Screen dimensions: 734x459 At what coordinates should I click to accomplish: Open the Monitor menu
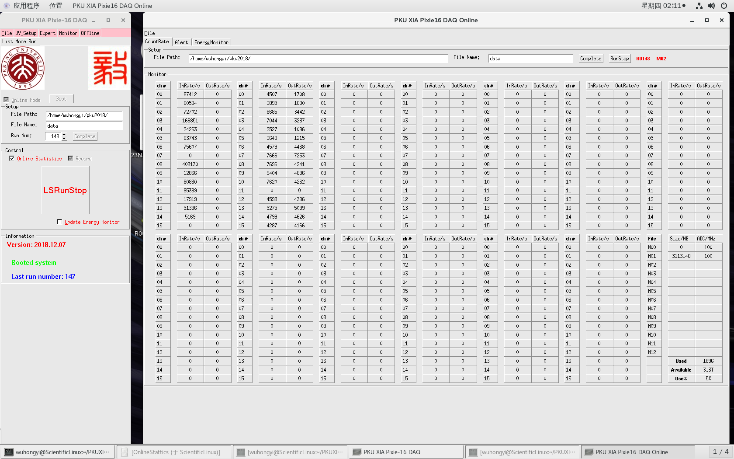pos(68,33)
